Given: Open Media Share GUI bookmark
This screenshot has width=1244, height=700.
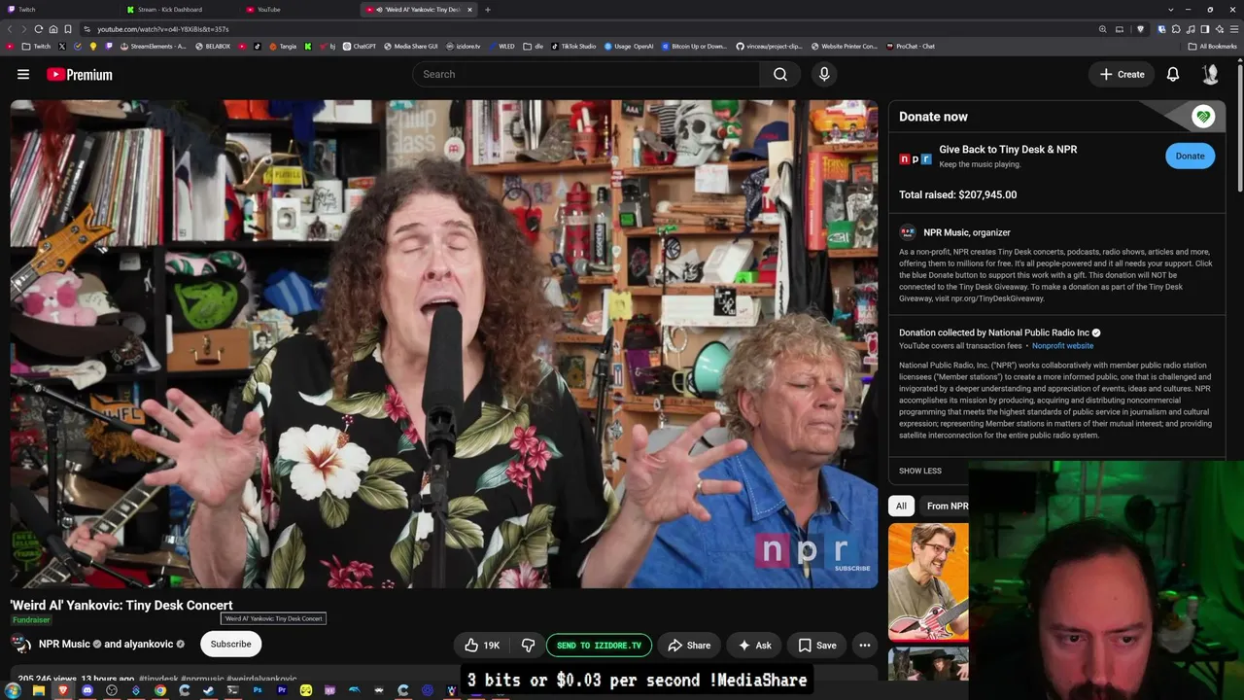Looking at the screenshot, I should pyautogui.click(x=411, y=46).
